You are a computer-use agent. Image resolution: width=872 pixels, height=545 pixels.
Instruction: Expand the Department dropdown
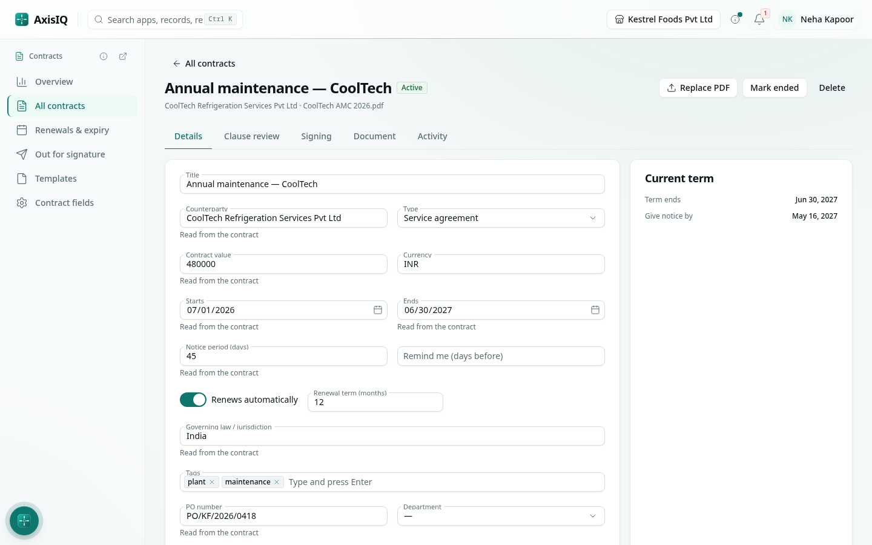point(501,516)
